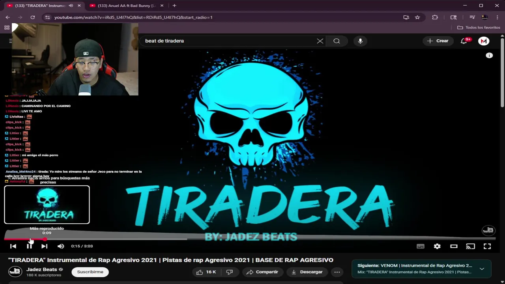The height and width of the screenshot is (284, 505).
Task: Expand the Siguiente playlist panel
Action: click(482, 269)
